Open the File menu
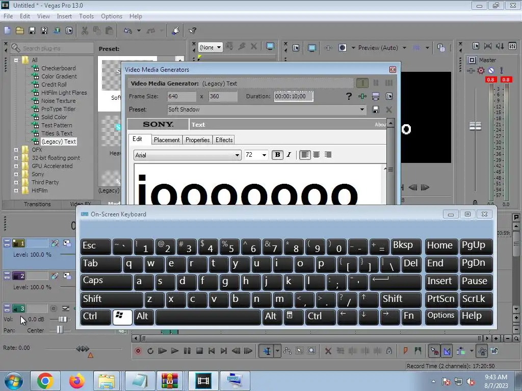The image size is (522, 391). [8, 16]
